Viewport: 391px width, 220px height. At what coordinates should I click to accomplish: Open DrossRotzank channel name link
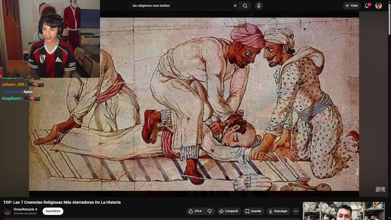click(x=24, y=209)
